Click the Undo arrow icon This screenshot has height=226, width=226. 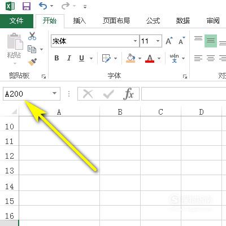pyautogui.click(x=43, y=6)
